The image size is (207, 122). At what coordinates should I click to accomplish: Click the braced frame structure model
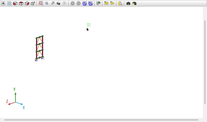pyautogui.click(x=40, y=48)
